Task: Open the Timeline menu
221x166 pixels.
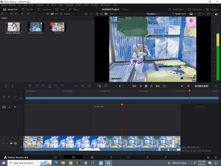Action: pos(39,5)
